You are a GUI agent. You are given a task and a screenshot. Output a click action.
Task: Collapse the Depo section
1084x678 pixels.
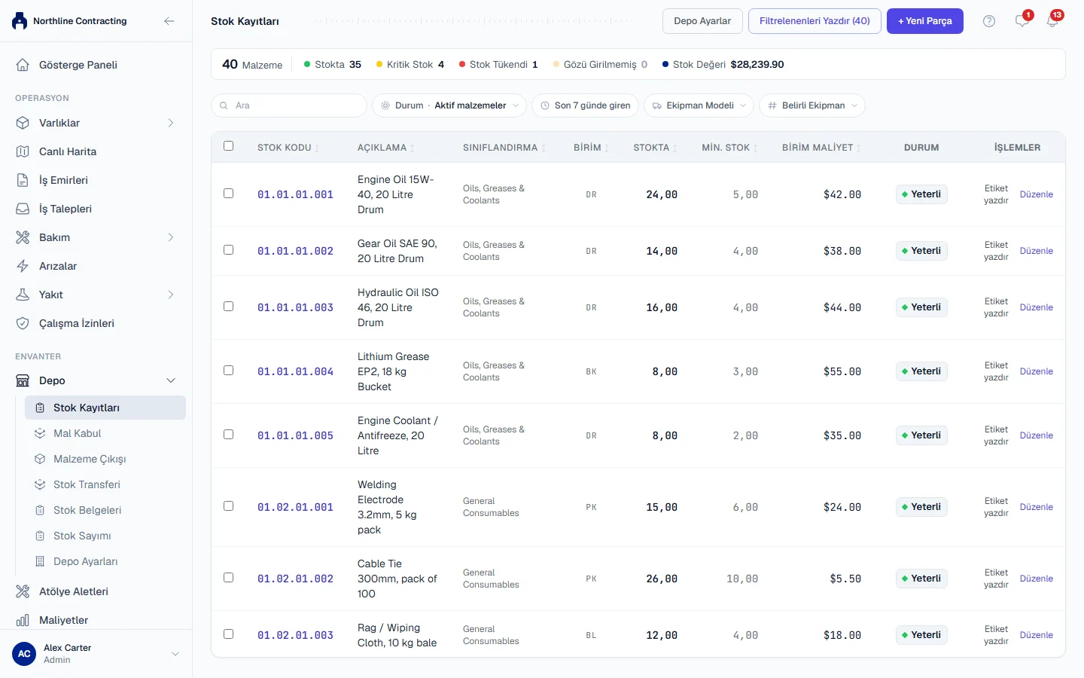tap(96, 380)
